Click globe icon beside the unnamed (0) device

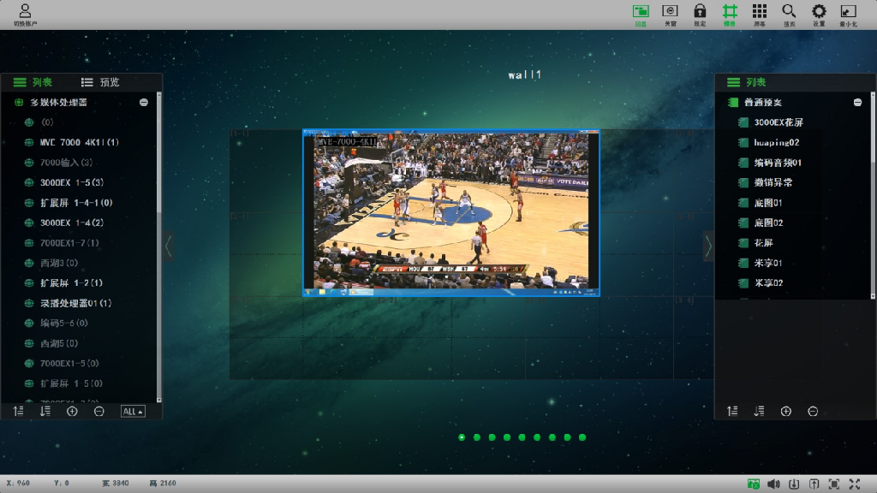(29, 122)
